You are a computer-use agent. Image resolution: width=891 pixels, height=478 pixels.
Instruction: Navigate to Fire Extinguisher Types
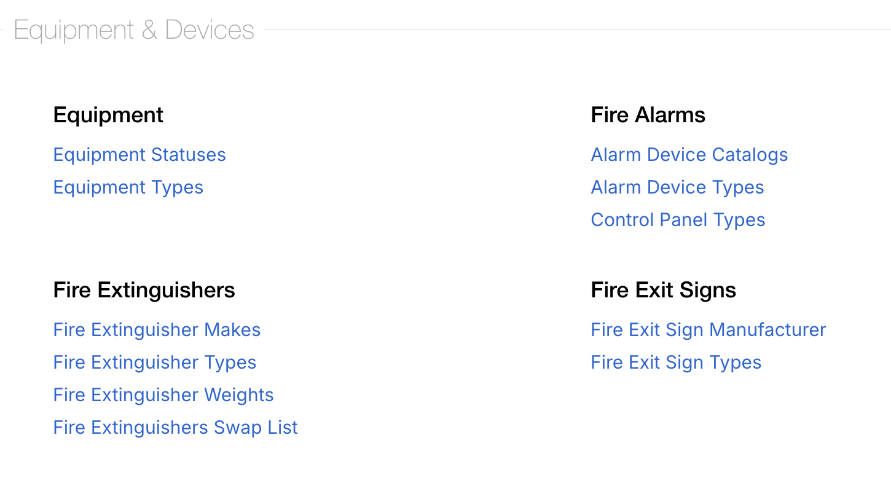(x=155, y=362)
